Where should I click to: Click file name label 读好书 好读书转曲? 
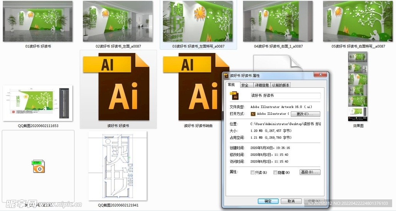click(x=198, y=126)
